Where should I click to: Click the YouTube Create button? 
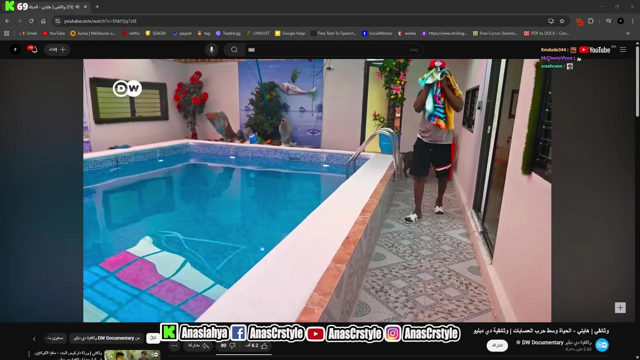tap(57, 49)
